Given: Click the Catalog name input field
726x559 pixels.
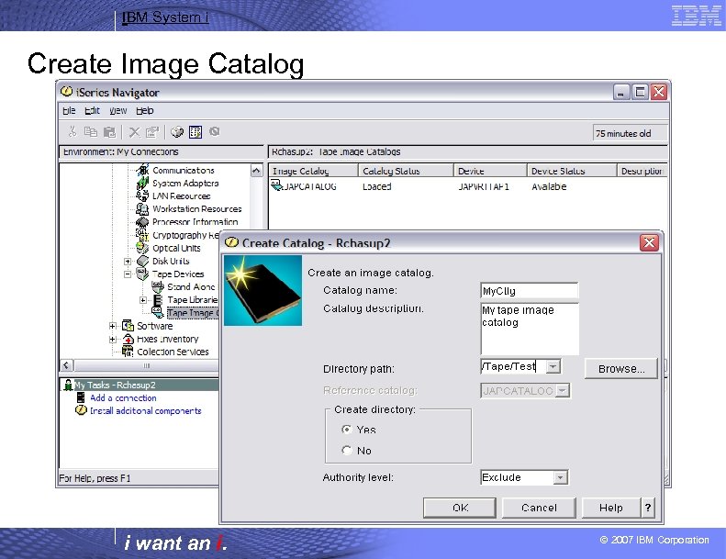Looking at the screenshot, I should 530,291.
